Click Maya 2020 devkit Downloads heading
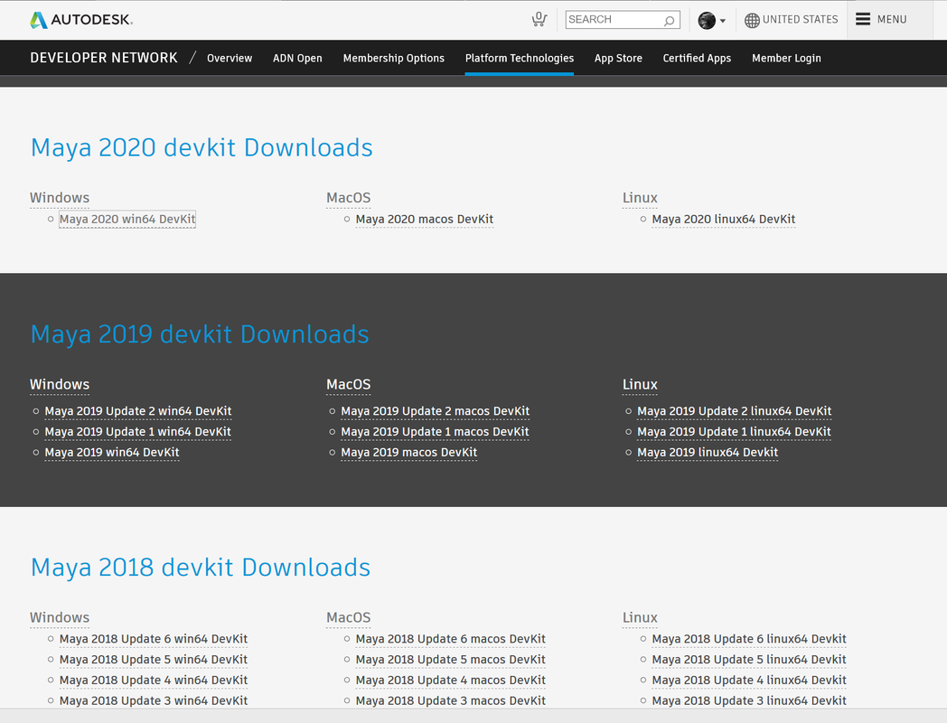947x723 pixels. tap(202, 148)
